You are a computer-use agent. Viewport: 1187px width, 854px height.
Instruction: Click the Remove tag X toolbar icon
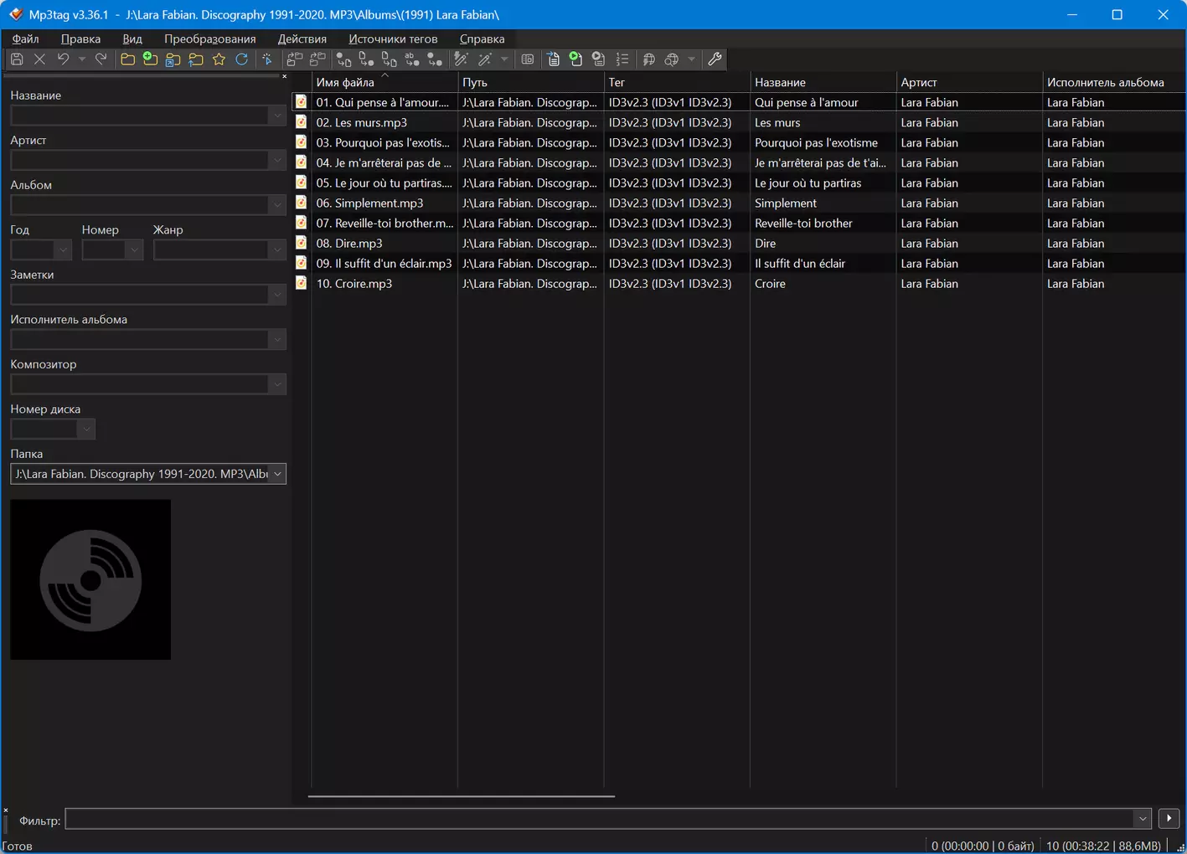[x=39, y=59]
